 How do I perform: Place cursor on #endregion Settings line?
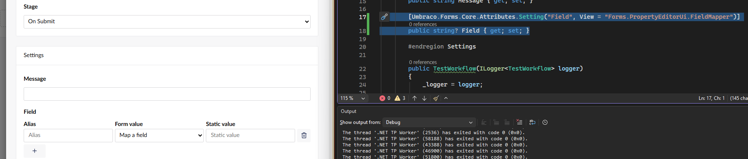tap(442, 46)
